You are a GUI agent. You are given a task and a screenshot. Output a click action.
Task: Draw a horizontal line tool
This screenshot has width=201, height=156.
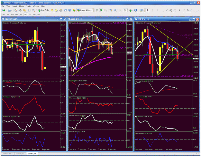[x=162, y=10]
